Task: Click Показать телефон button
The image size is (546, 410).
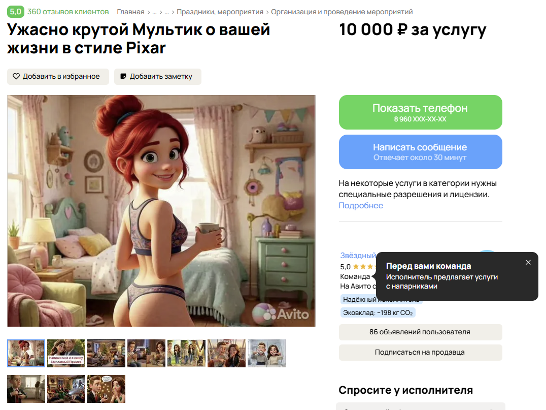Action: [420, 112]
